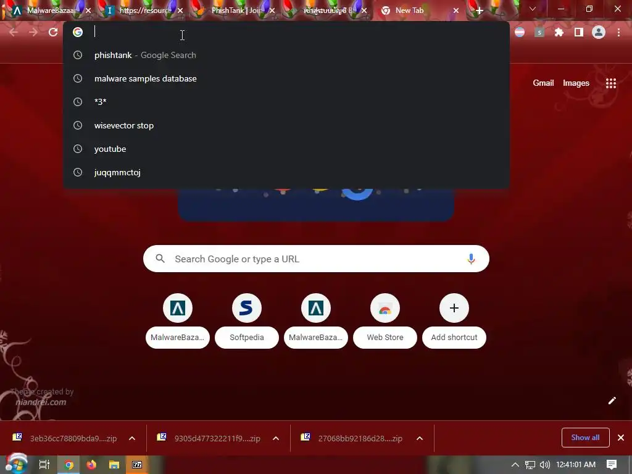
Task: Open the tab search dropdown arrow
Action: [x=533, y=9]
